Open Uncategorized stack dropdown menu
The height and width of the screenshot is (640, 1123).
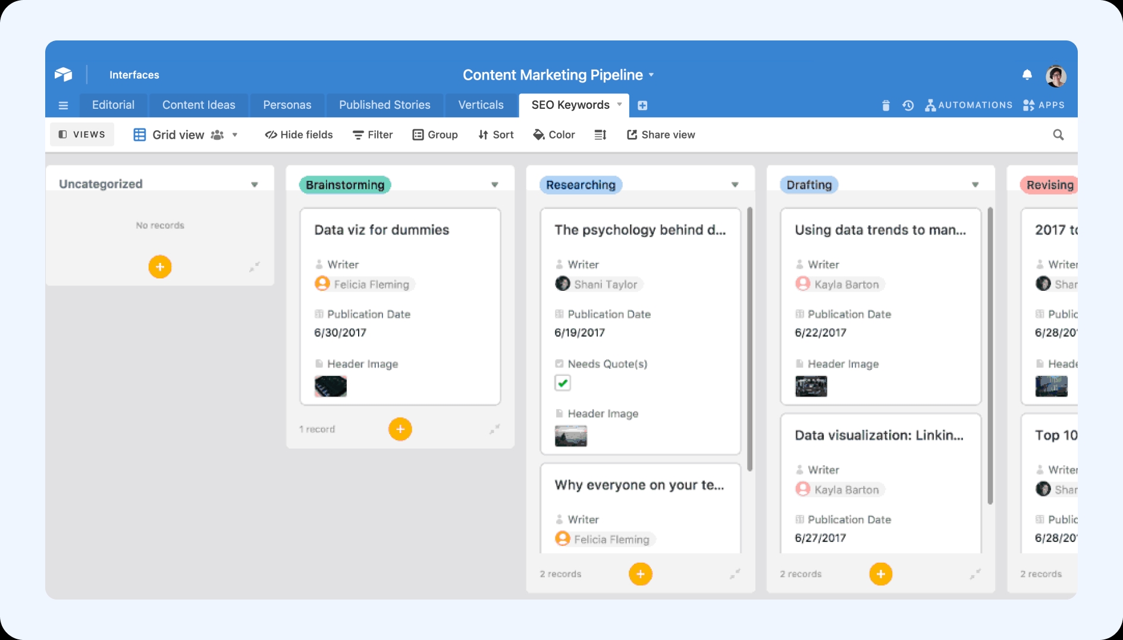pos(255,184)
